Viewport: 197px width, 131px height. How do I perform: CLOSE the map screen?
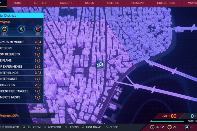[x=114, y=127]
